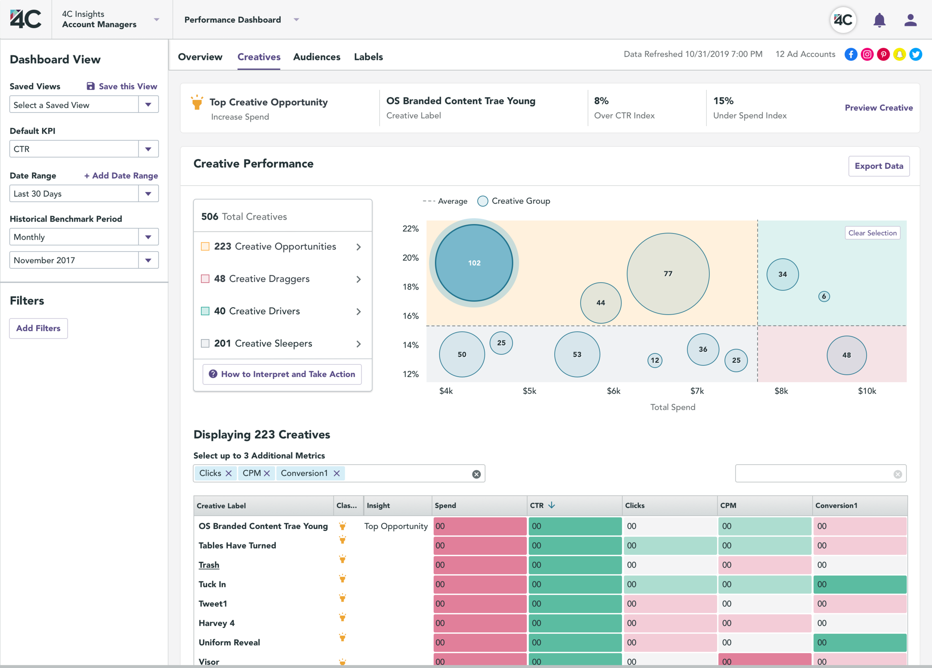Image resolution: width=932 pixels, height=668 pixels.
Task: Open the Last 30 Days dropdown
Action: click(148, 194)
